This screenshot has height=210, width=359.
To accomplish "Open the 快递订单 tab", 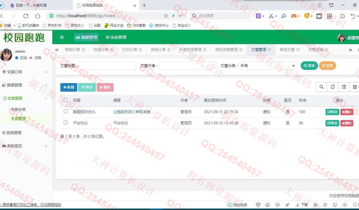I will tap(101, 50).
